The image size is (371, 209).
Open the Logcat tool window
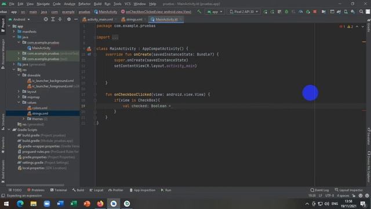coord(96,190)
